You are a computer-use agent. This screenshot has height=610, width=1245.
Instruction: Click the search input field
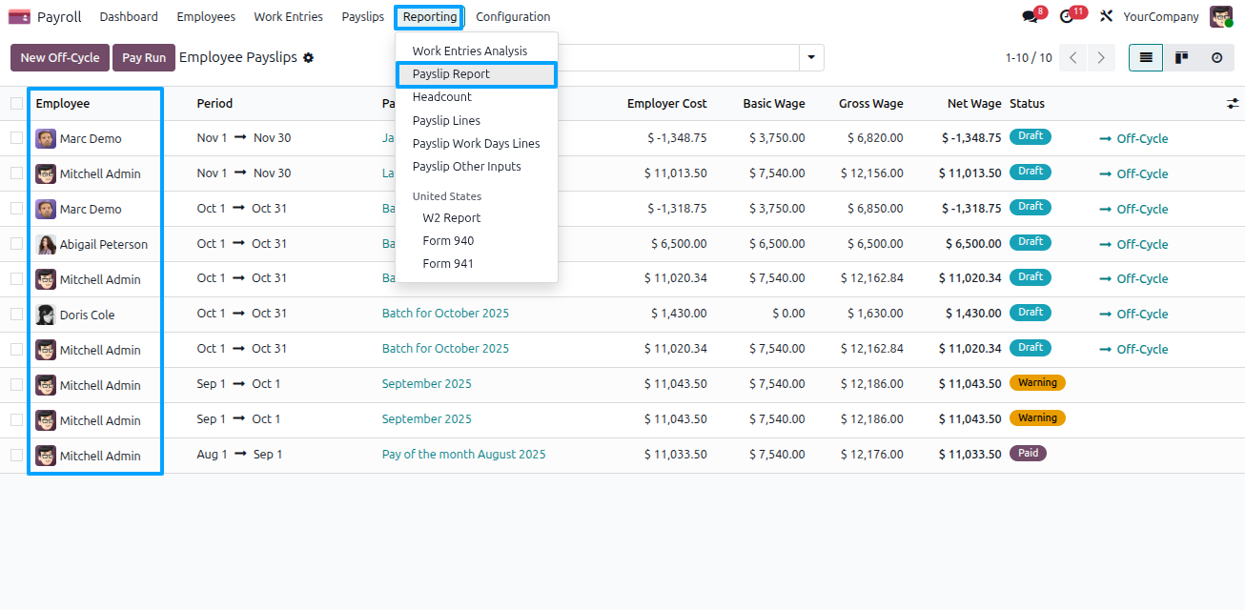tap(677, 57)
